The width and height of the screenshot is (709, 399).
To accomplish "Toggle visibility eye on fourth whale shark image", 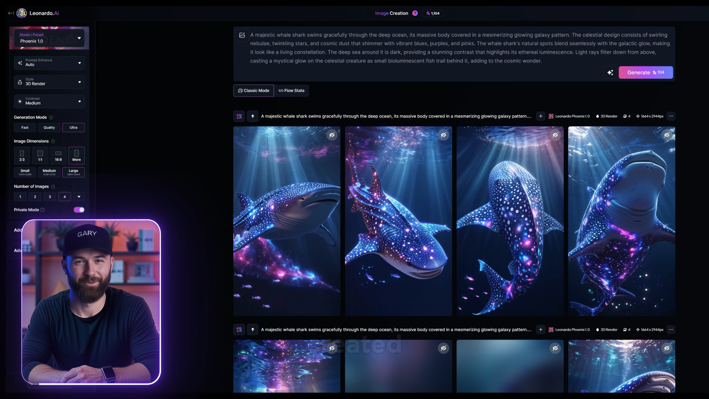I will pyautogui.click(x=666, y=135).
